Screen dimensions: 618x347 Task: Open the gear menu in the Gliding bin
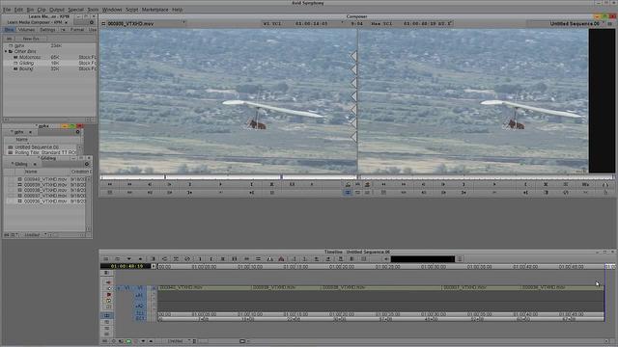pyautogui.click(x=87, y=164)
